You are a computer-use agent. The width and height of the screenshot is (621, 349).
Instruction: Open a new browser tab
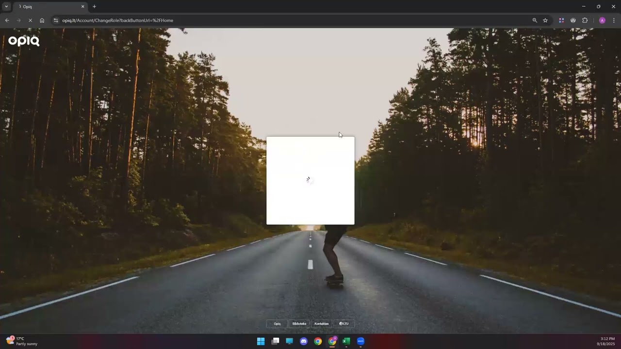coord(94,7)
